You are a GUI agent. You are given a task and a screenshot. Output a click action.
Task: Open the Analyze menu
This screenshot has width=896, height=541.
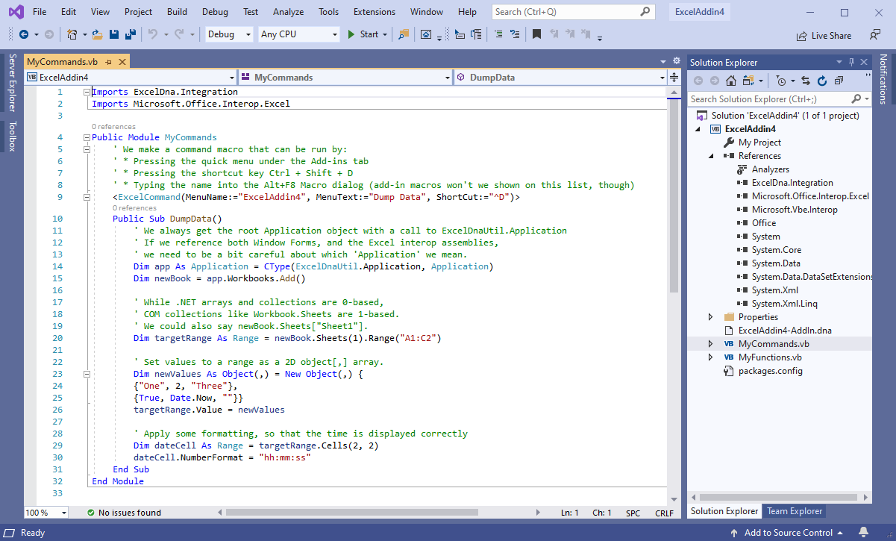288,12
